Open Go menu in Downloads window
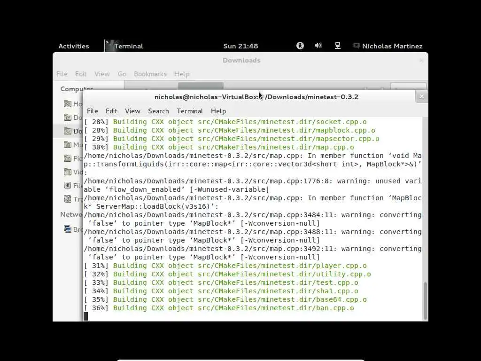This screenshot has width=481, height=361. 122,74
